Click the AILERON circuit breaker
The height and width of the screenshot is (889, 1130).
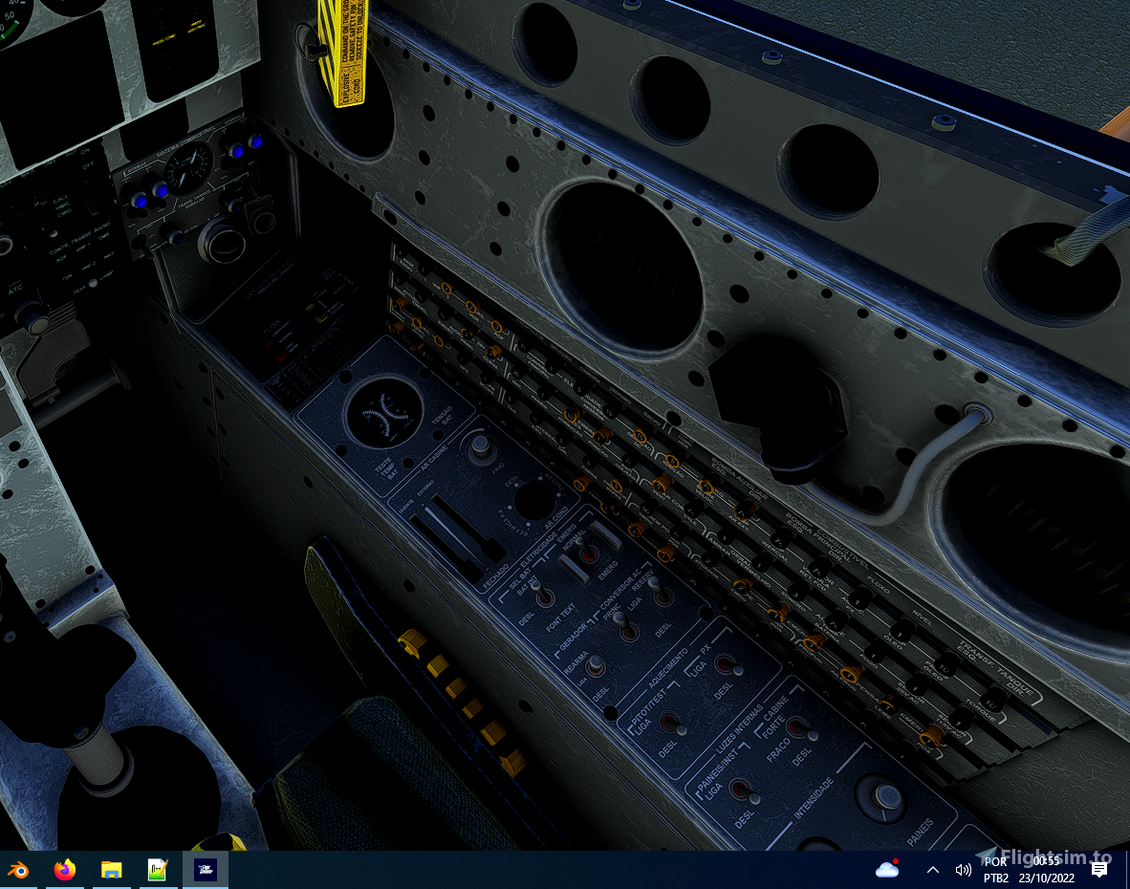[847, 674]
